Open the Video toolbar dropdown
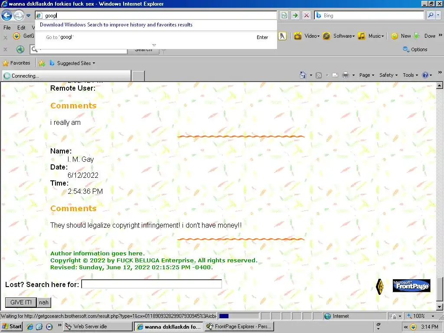444x333 pixels. coord(307,36)
